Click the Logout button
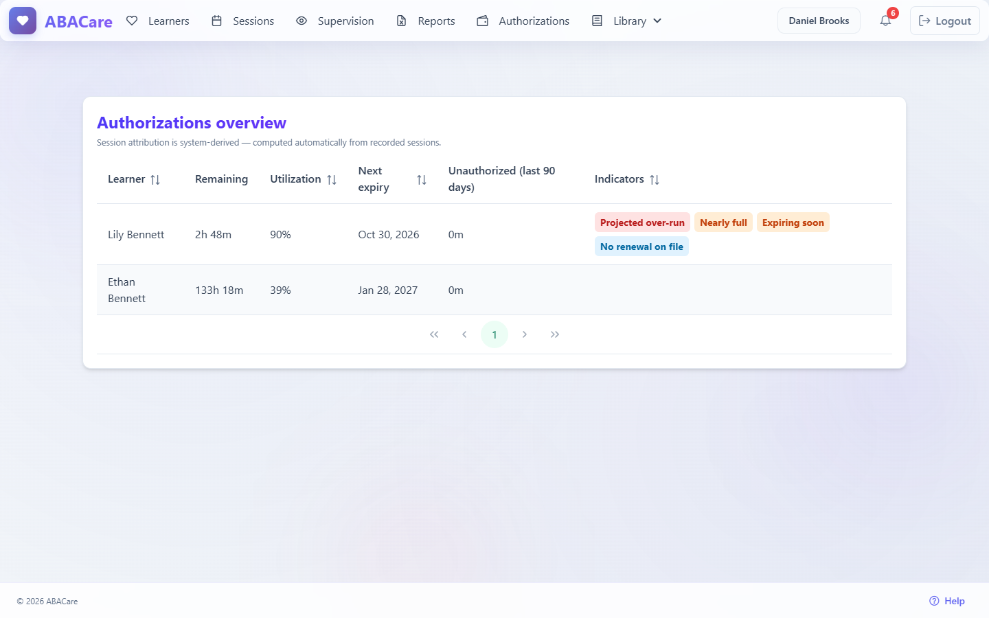Image resolution: width=989 pixels, height=618 pixels. (x=945, y=21)
